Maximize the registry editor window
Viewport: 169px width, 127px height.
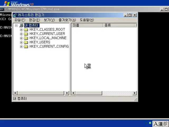(130, 15)
